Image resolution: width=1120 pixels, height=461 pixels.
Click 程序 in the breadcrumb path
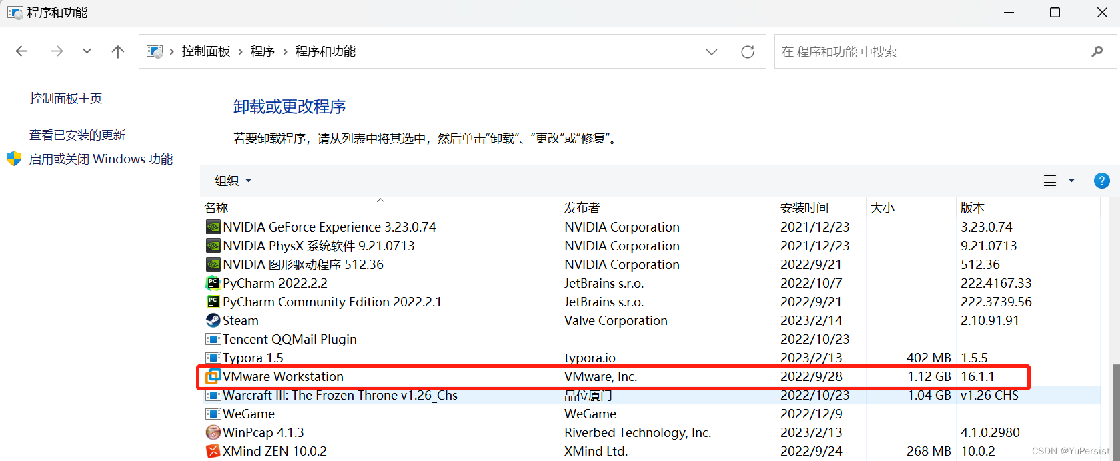[x=263, y=51]
